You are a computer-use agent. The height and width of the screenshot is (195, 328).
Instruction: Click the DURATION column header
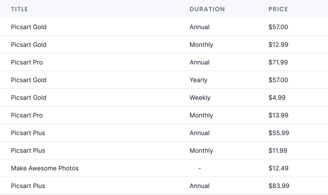tap(207, 9)
